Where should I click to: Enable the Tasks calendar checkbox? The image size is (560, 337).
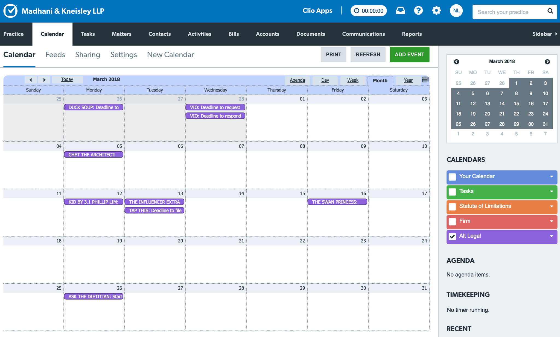(x=452, y=192)
